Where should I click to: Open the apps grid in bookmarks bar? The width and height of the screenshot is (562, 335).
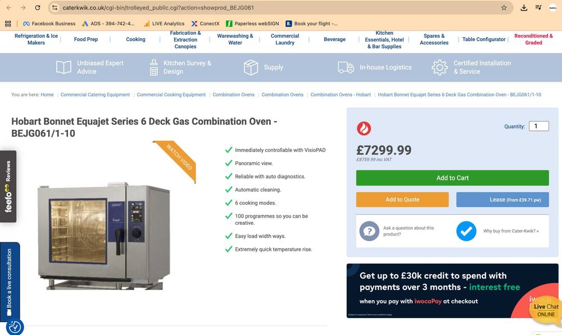pyautogui.click(x=8, y=24)
